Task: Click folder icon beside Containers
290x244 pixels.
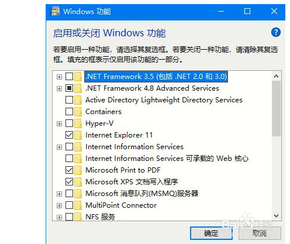Action: [78, 112]
